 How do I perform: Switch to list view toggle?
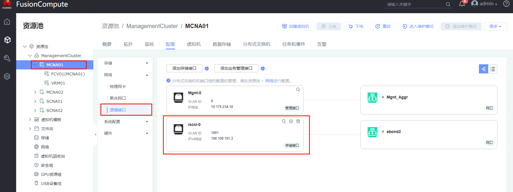(493, 69)
